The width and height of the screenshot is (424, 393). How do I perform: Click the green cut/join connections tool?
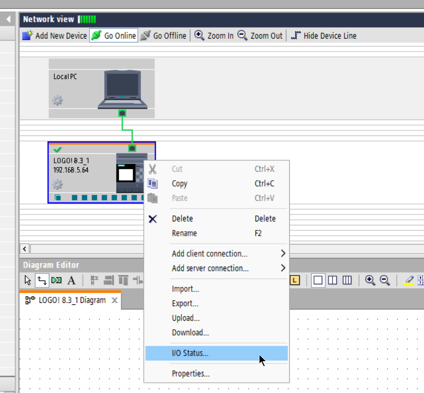(x=56, y=280)
